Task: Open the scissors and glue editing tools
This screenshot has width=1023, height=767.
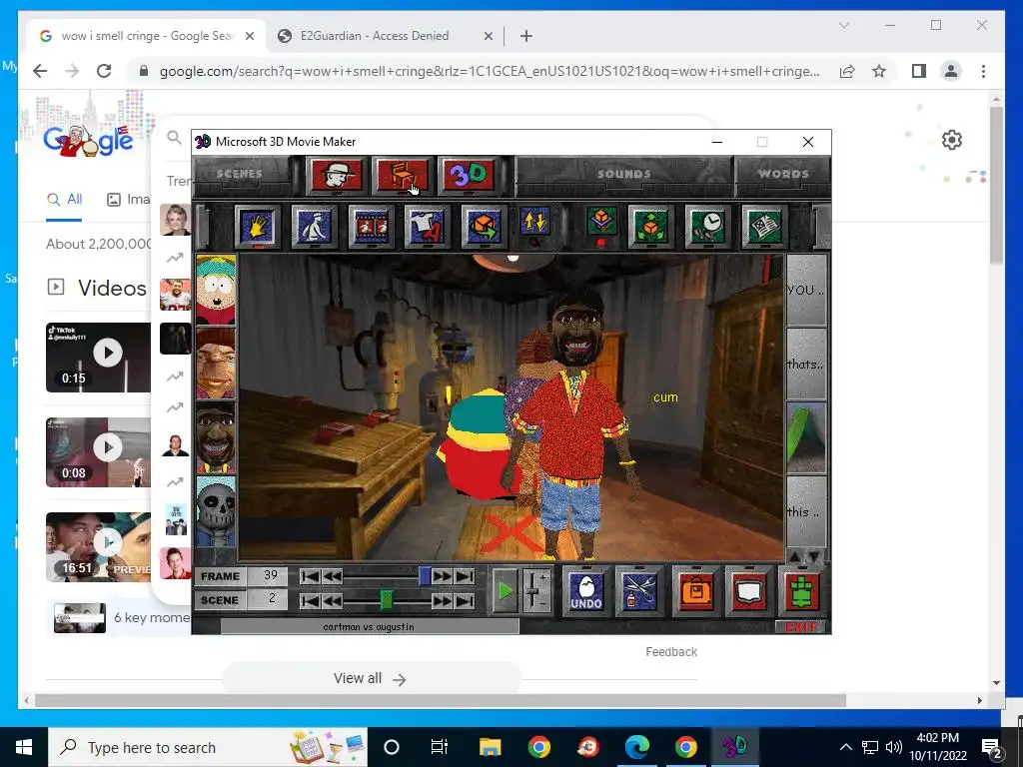Action: coord(639,591)
